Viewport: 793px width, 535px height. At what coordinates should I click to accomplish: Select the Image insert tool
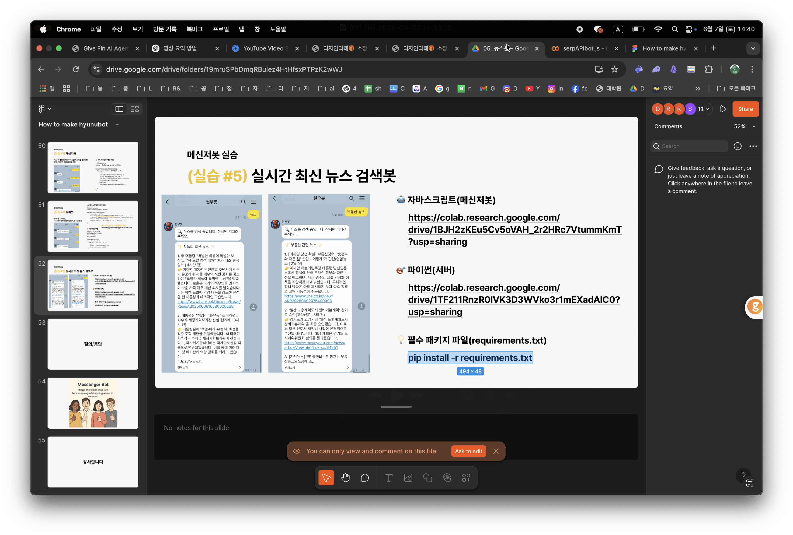click(x=408, y=478)
